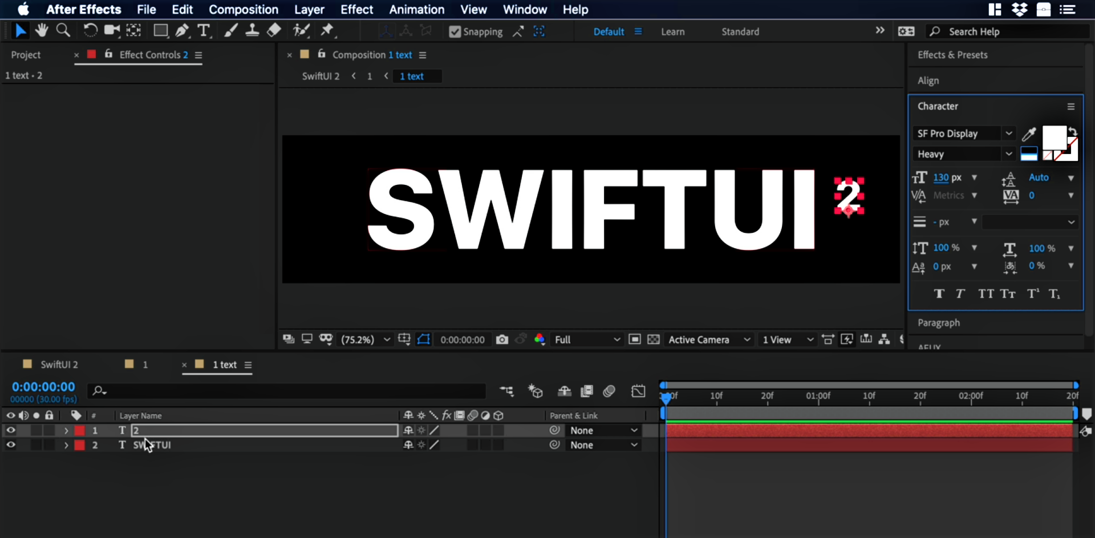Select the Horizontal Type tool
The width and height of the screenshot is (1095, 538).
click(204, 30)
